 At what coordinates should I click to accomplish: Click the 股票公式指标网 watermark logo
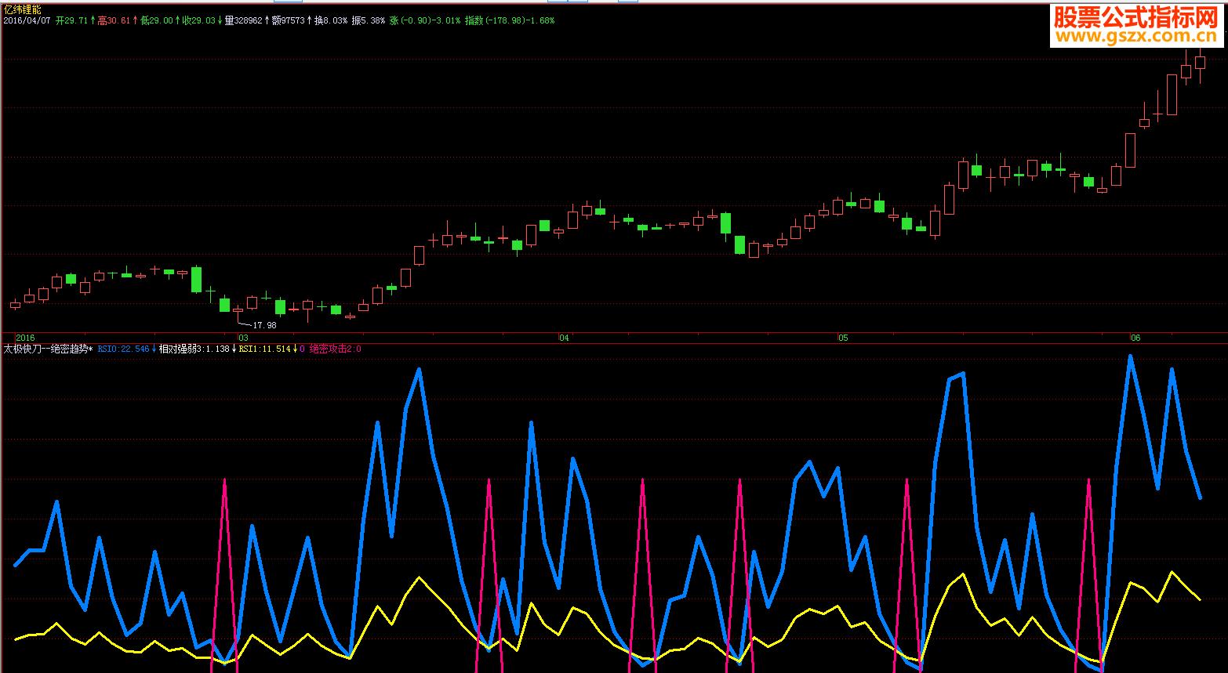click(x=1135, y=17)
